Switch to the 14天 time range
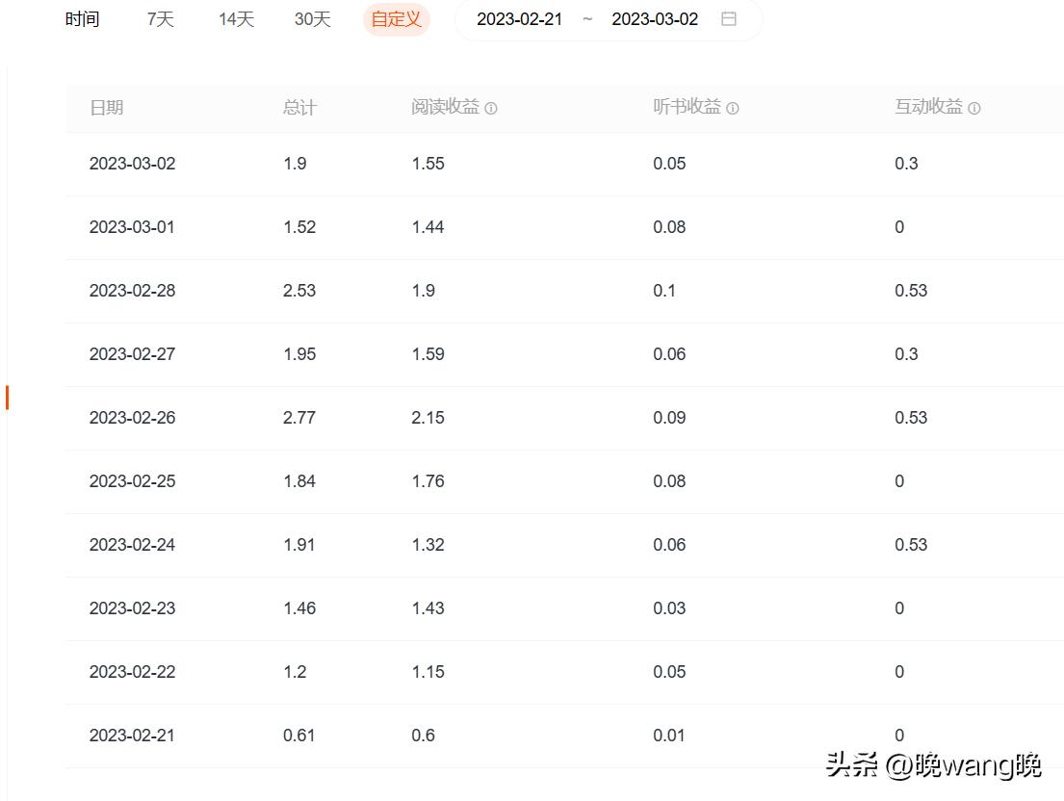 (x=236, y=19)
